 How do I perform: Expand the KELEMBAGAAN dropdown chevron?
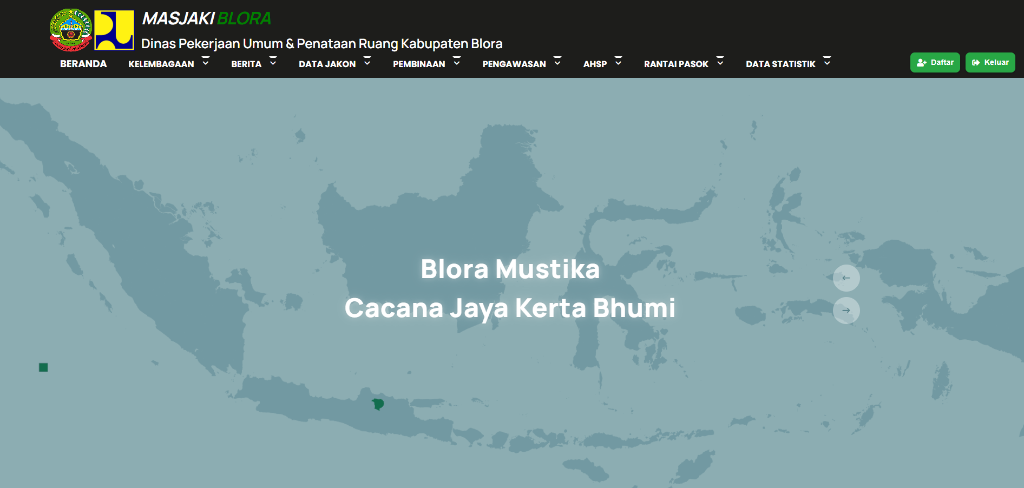(x=206, y=63)
